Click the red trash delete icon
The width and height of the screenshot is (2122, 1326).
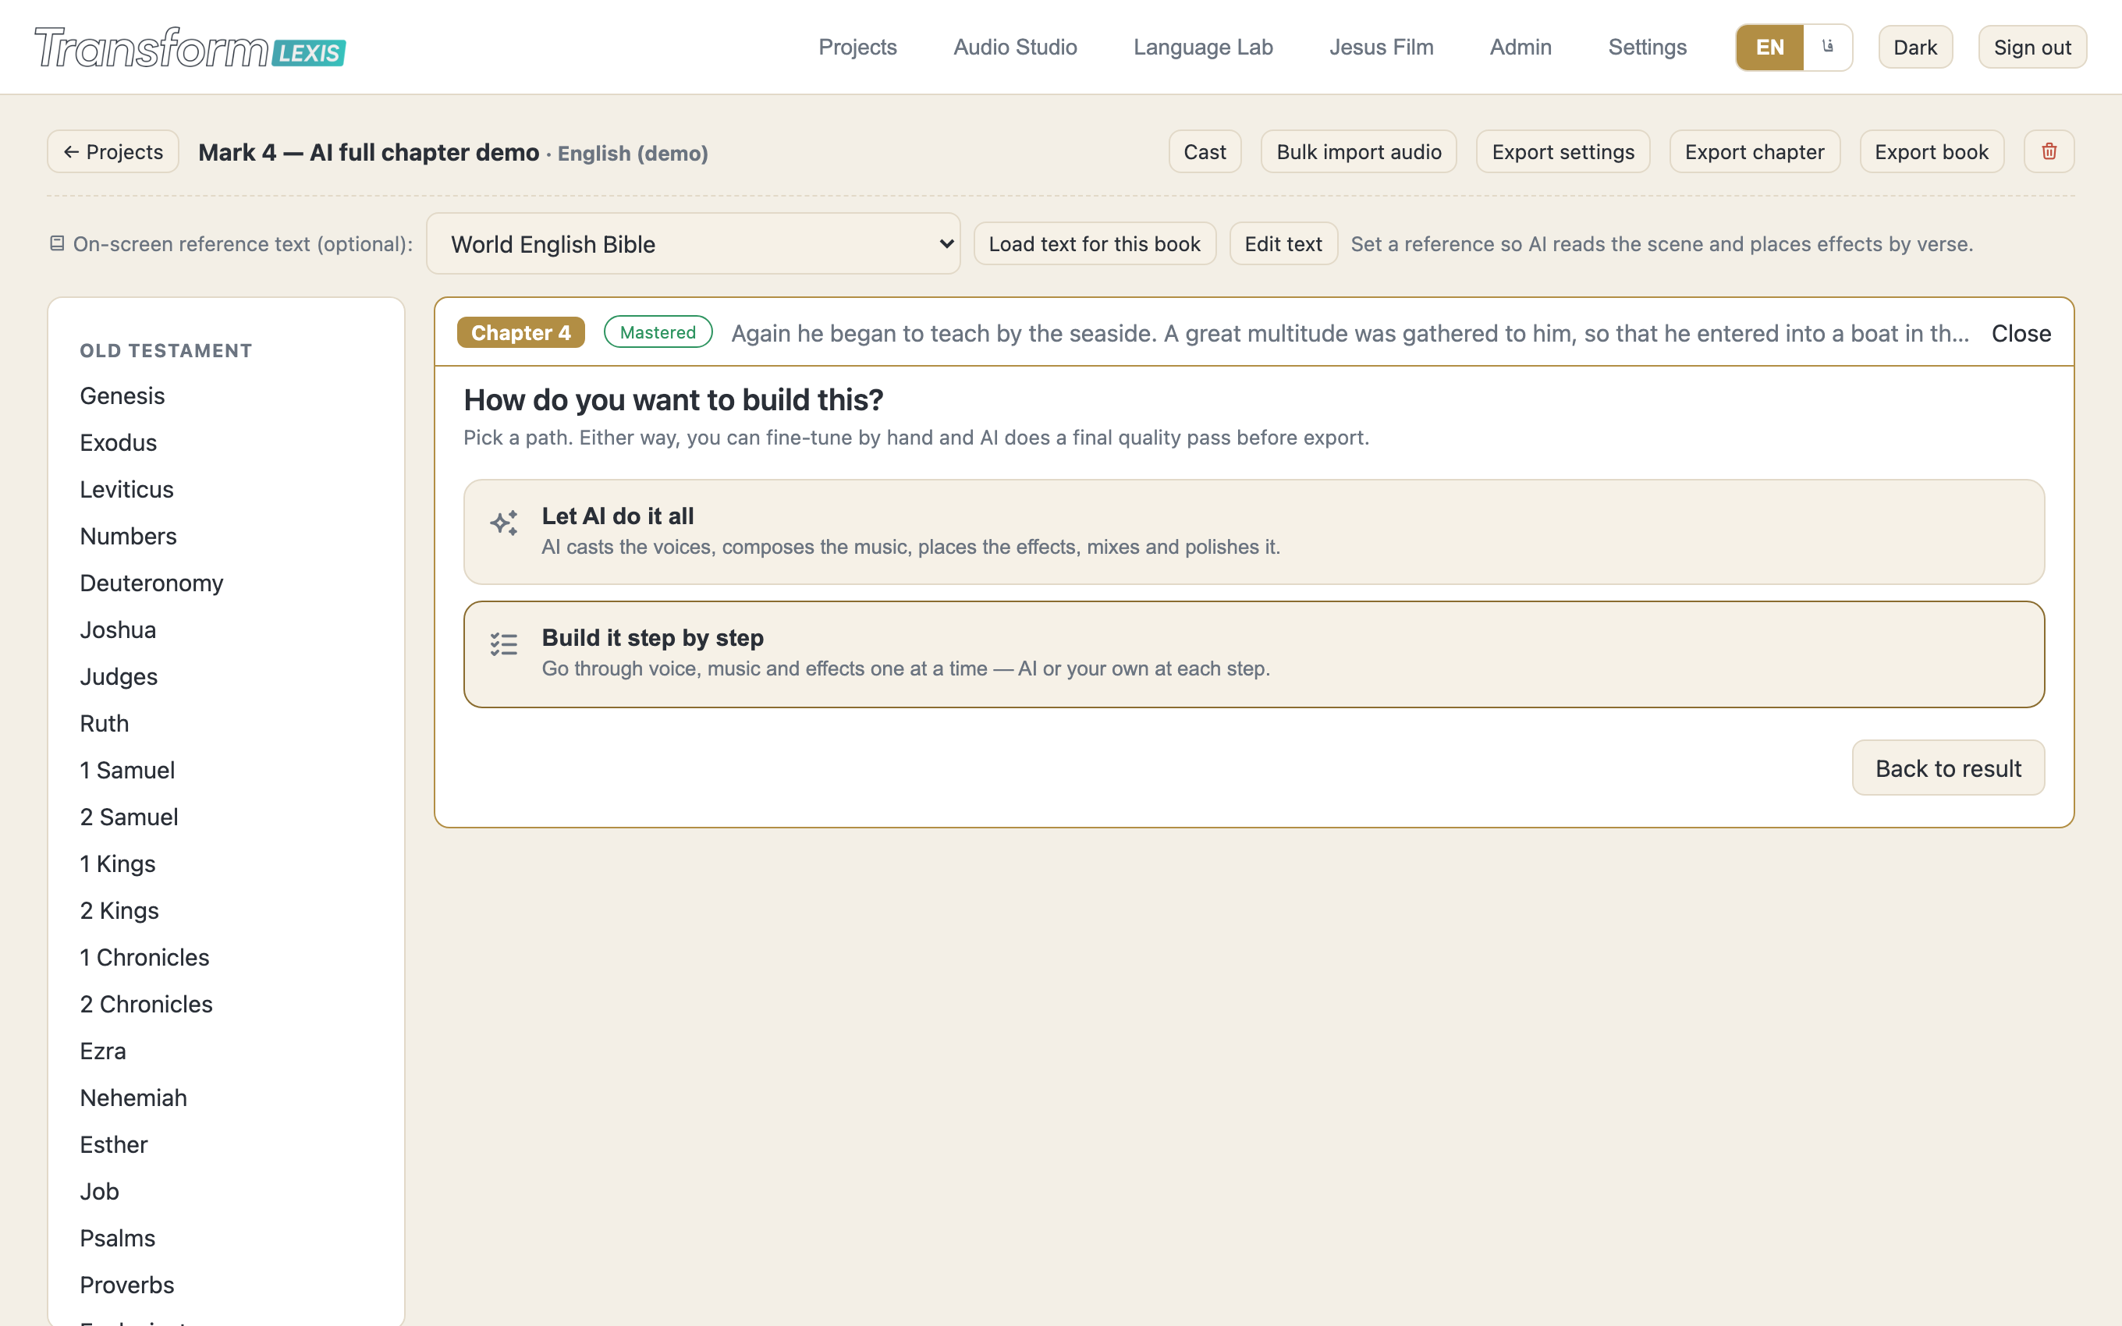click(2049, 152)
